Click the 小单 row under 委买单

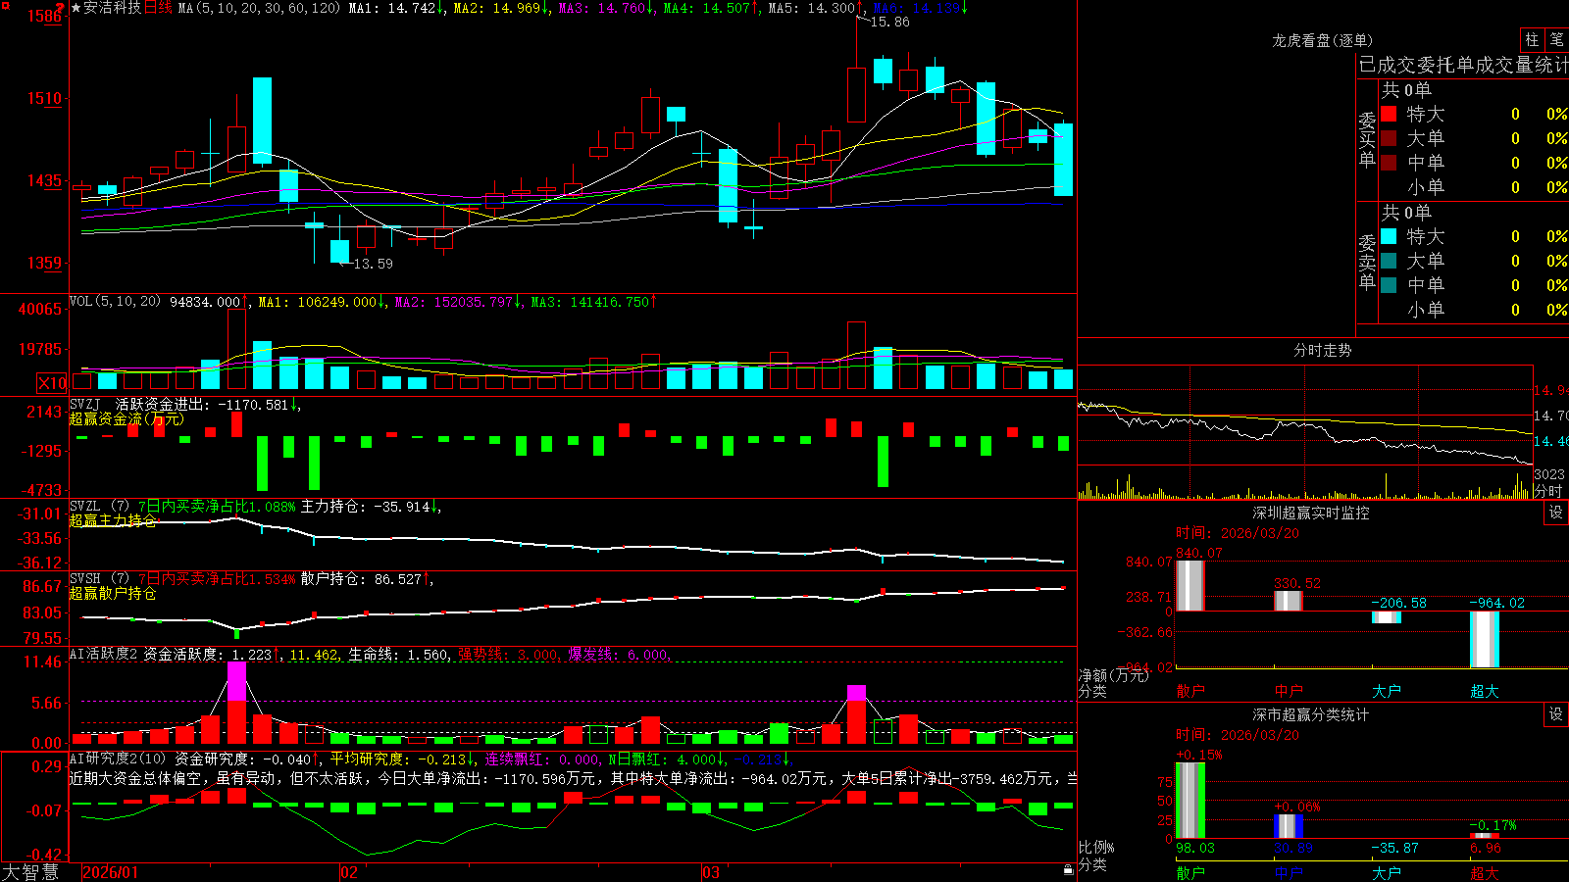pyautogui.click(x=1474, y=187)
